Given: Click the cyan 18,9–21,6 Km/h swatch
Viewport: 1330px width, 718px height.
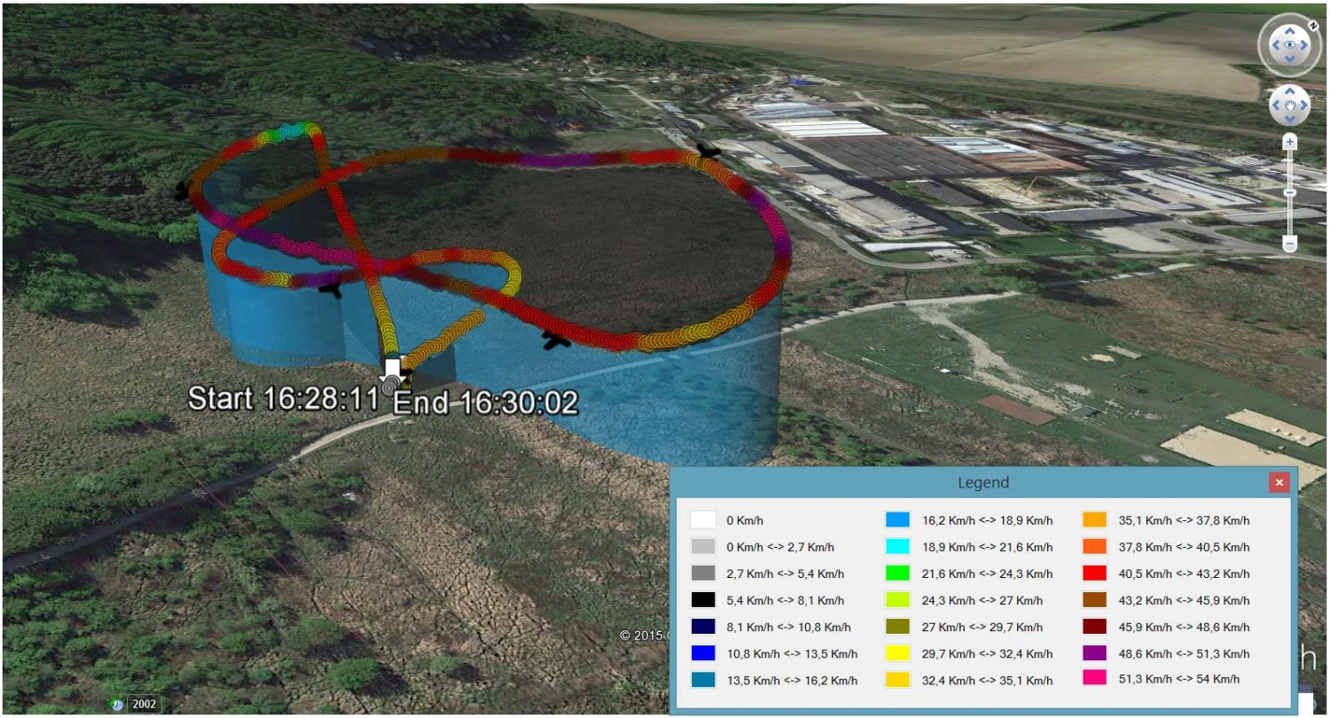Looking at the screenshot, I should click(x=897, y=547).
